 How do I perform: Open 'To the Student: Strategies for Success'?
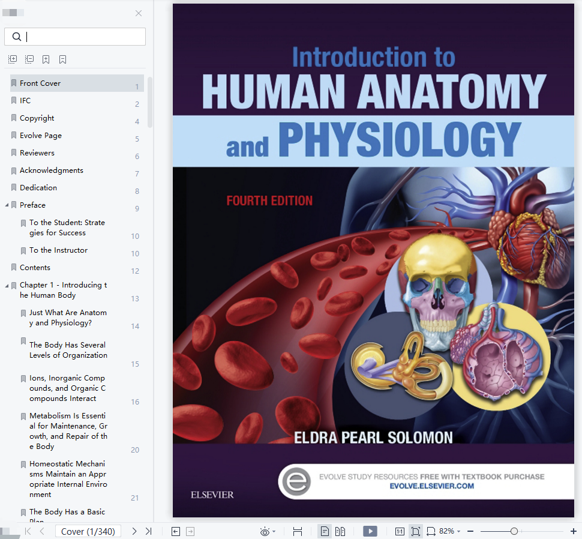coord(67,227)
